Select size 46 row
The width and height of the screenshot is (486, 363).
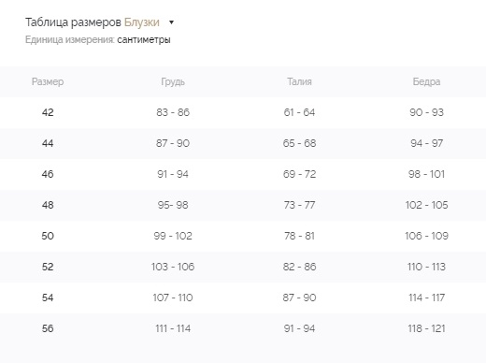(243, 174)
